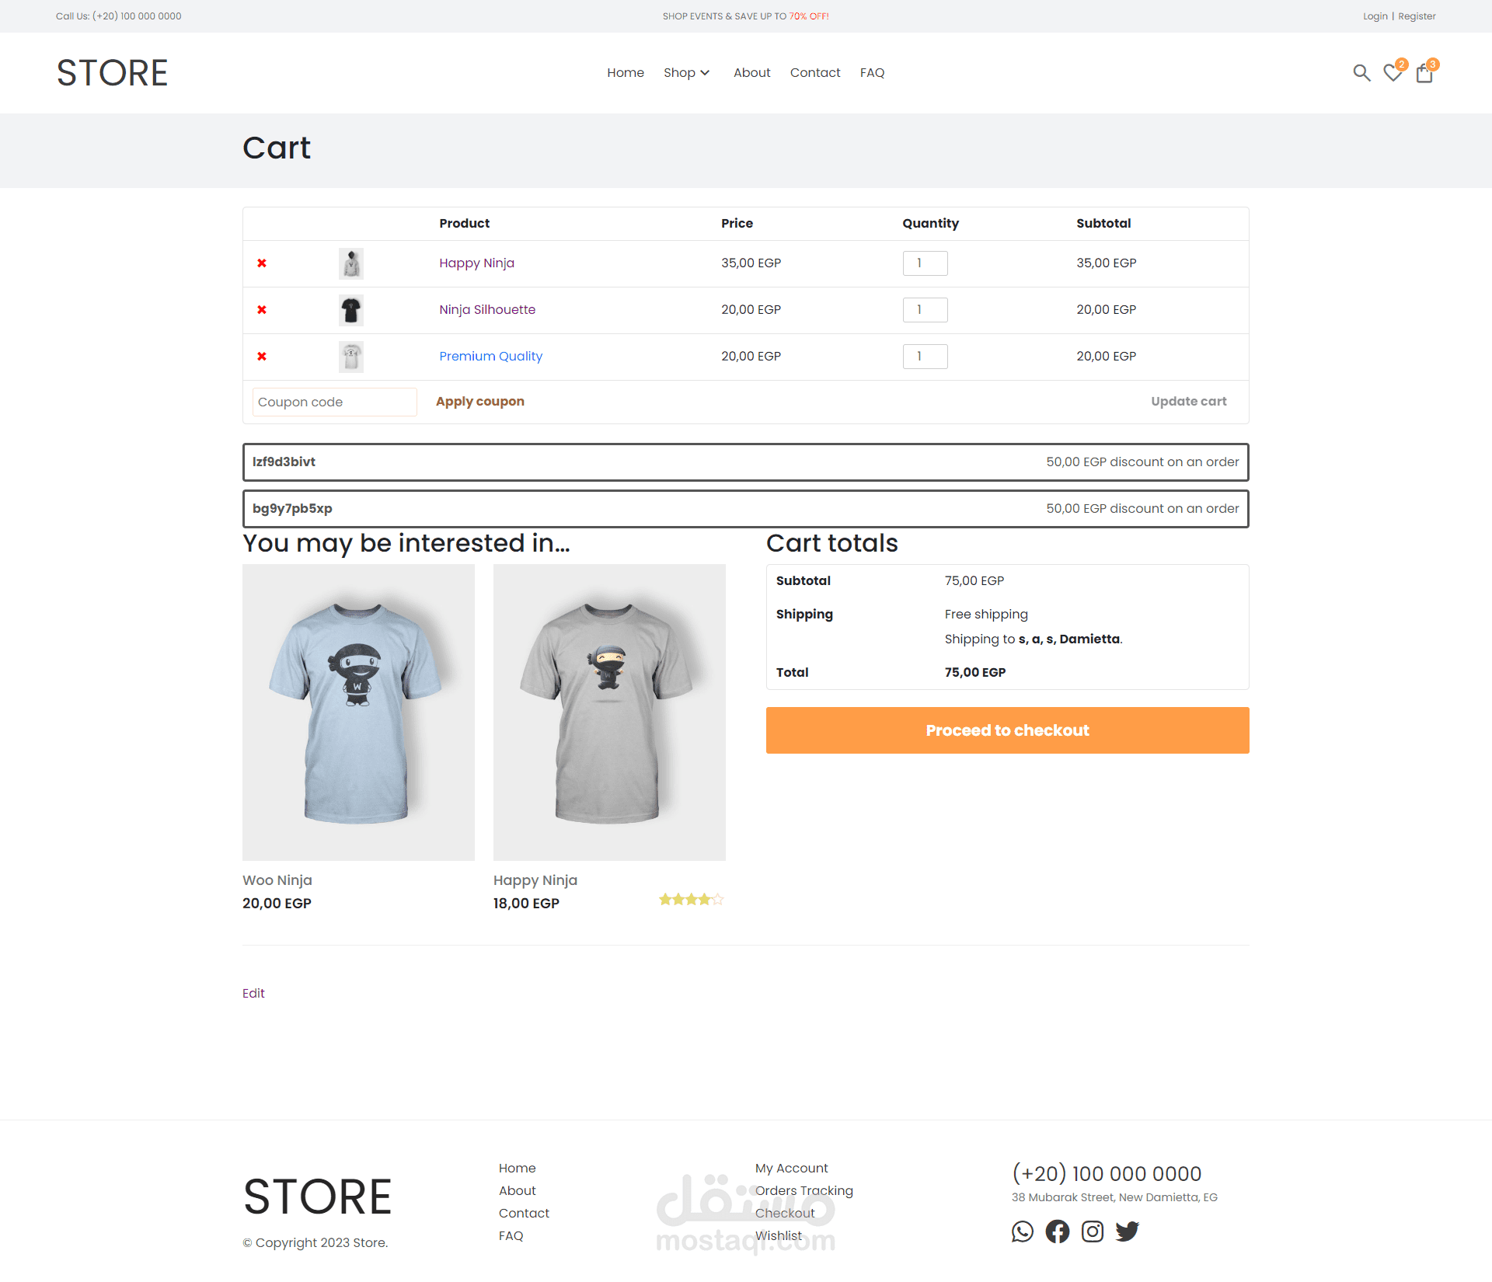Select the Happy Ninja quantity box
The height and width of the screenshot is (1282, 1492).
(x=925, y=263)
